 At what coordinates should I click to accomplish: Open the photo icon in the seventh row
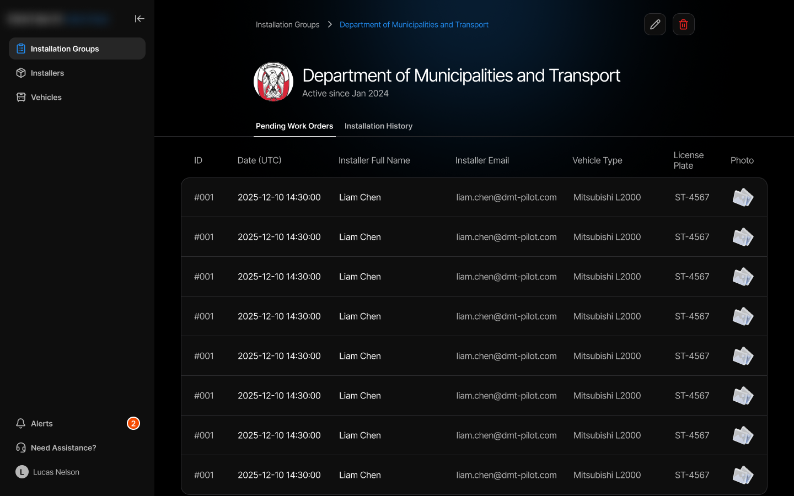pyautogui.click(x=743, y=435)
